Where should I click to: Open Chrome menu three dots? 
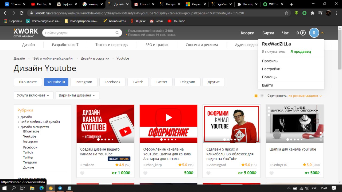point(336,13)
